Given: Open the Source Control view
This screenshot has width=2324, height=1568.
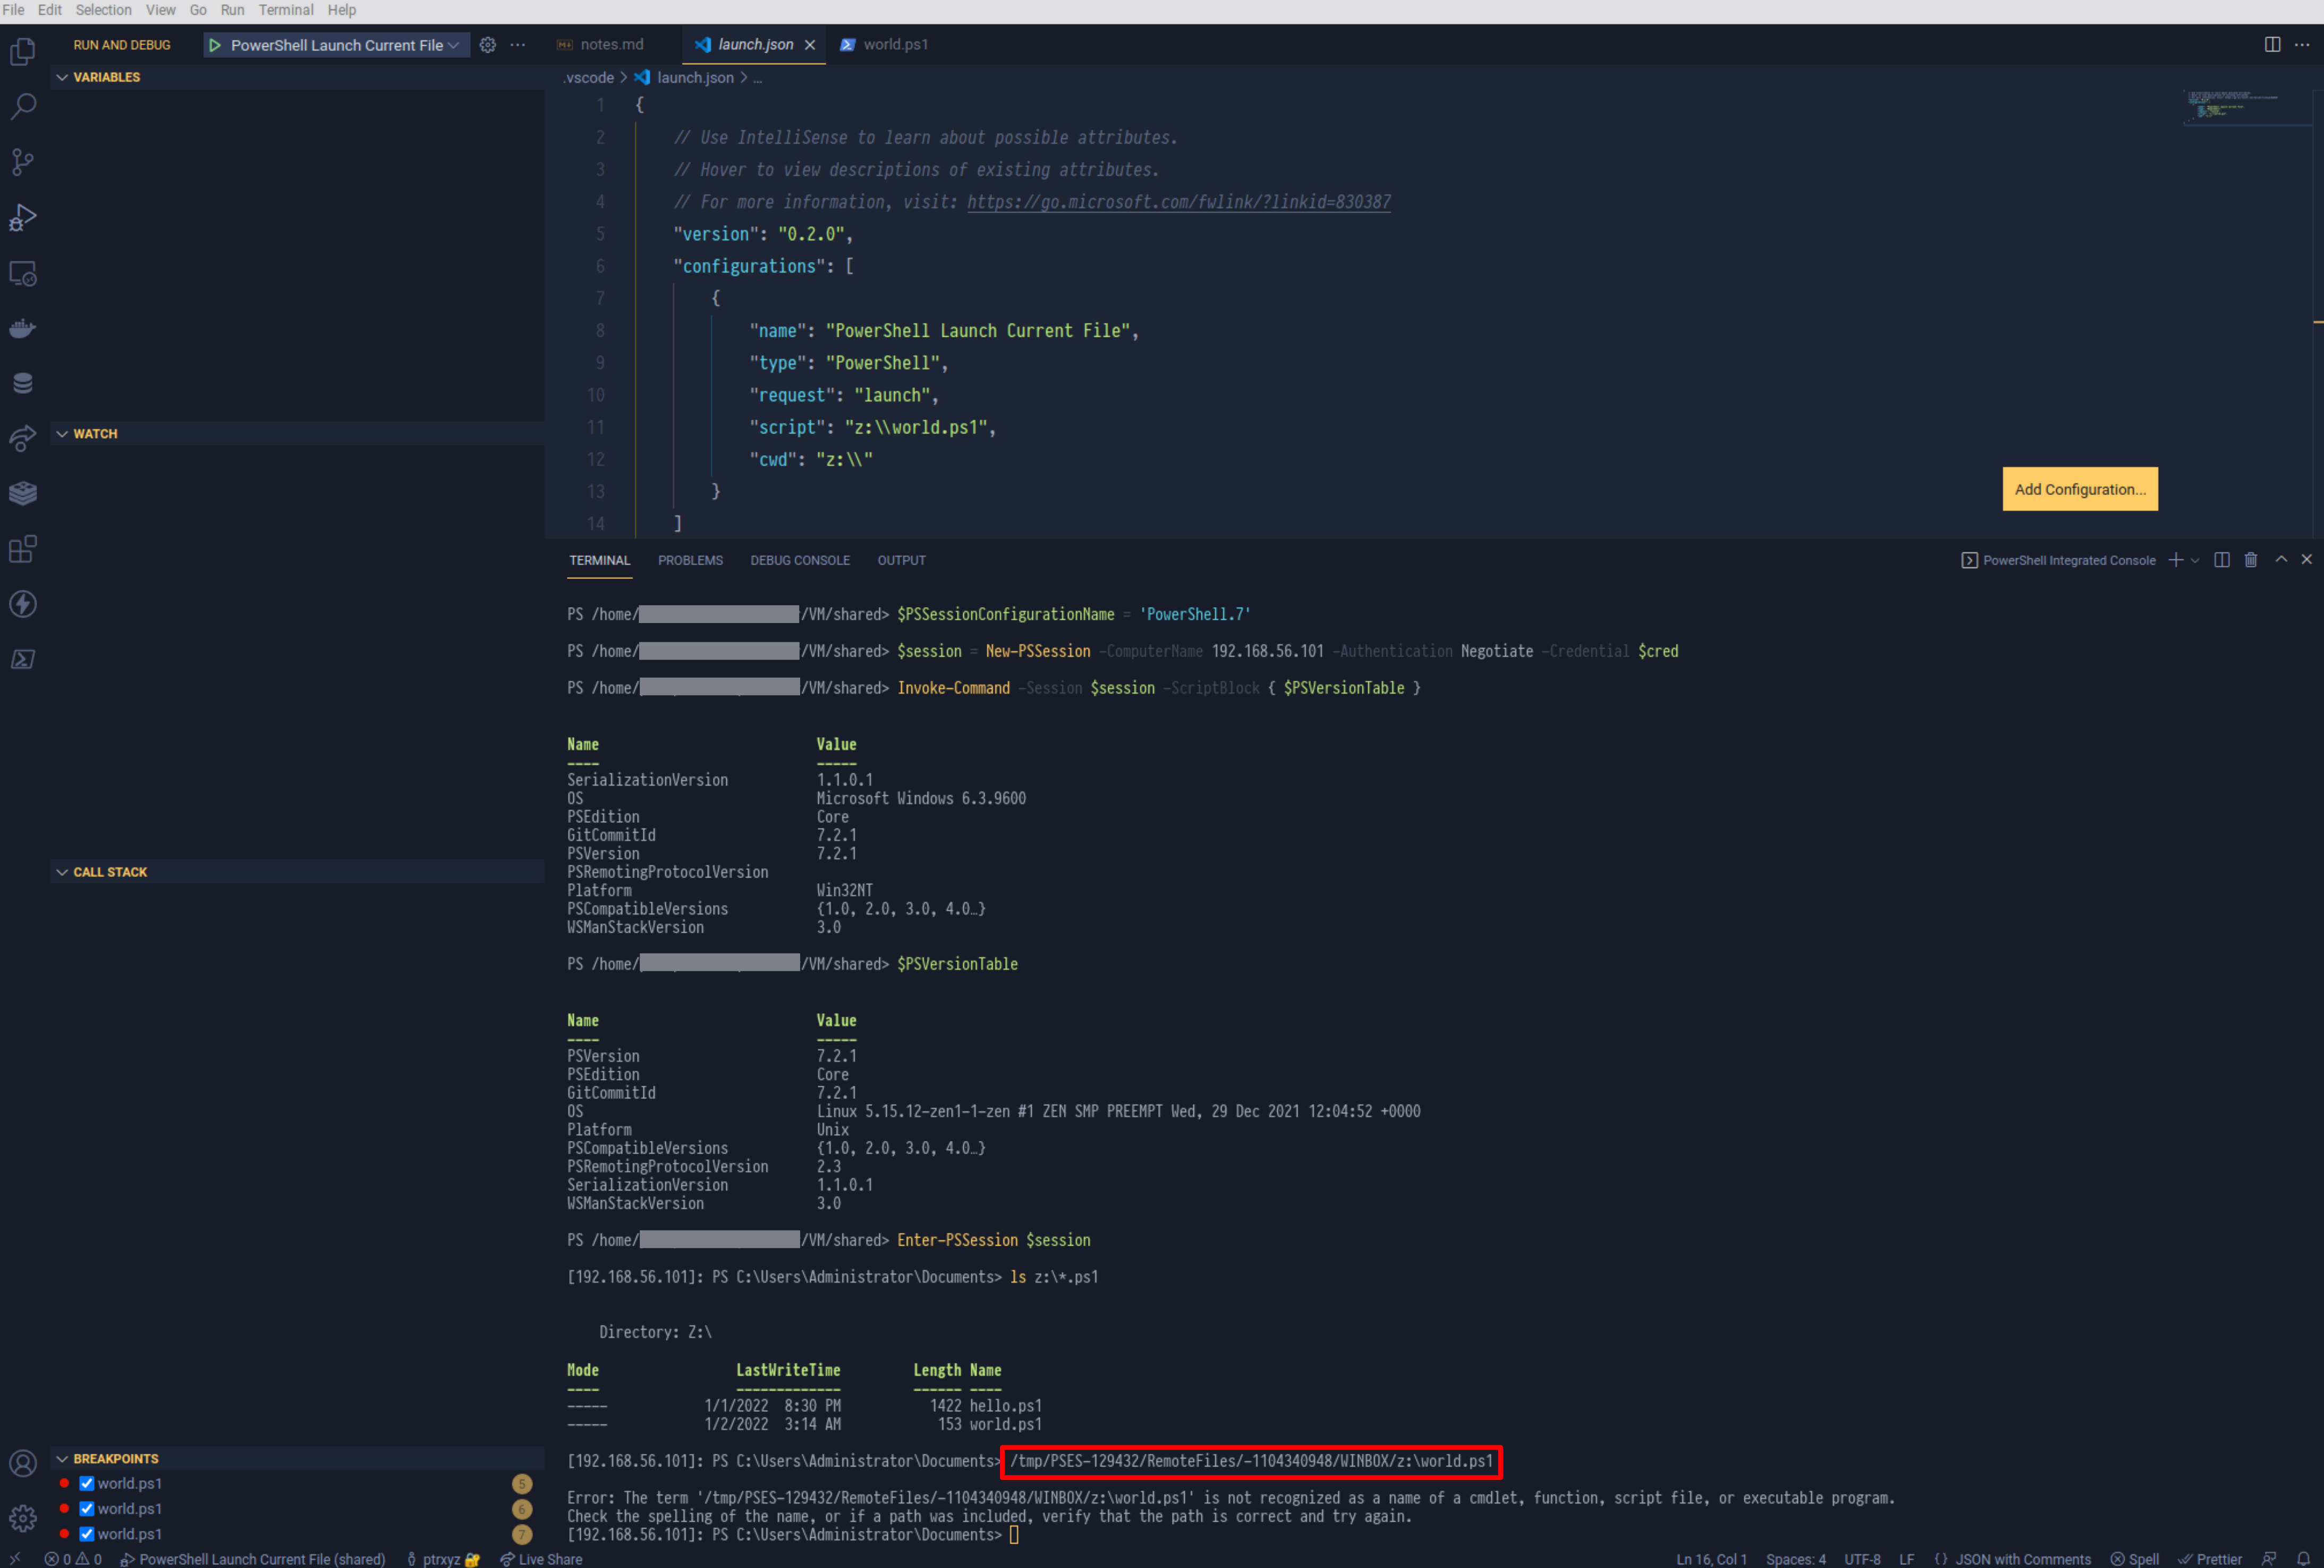Looking at the screenshot, I should (22, 161).
